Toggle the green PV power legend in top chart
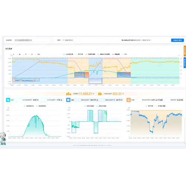 68,54
